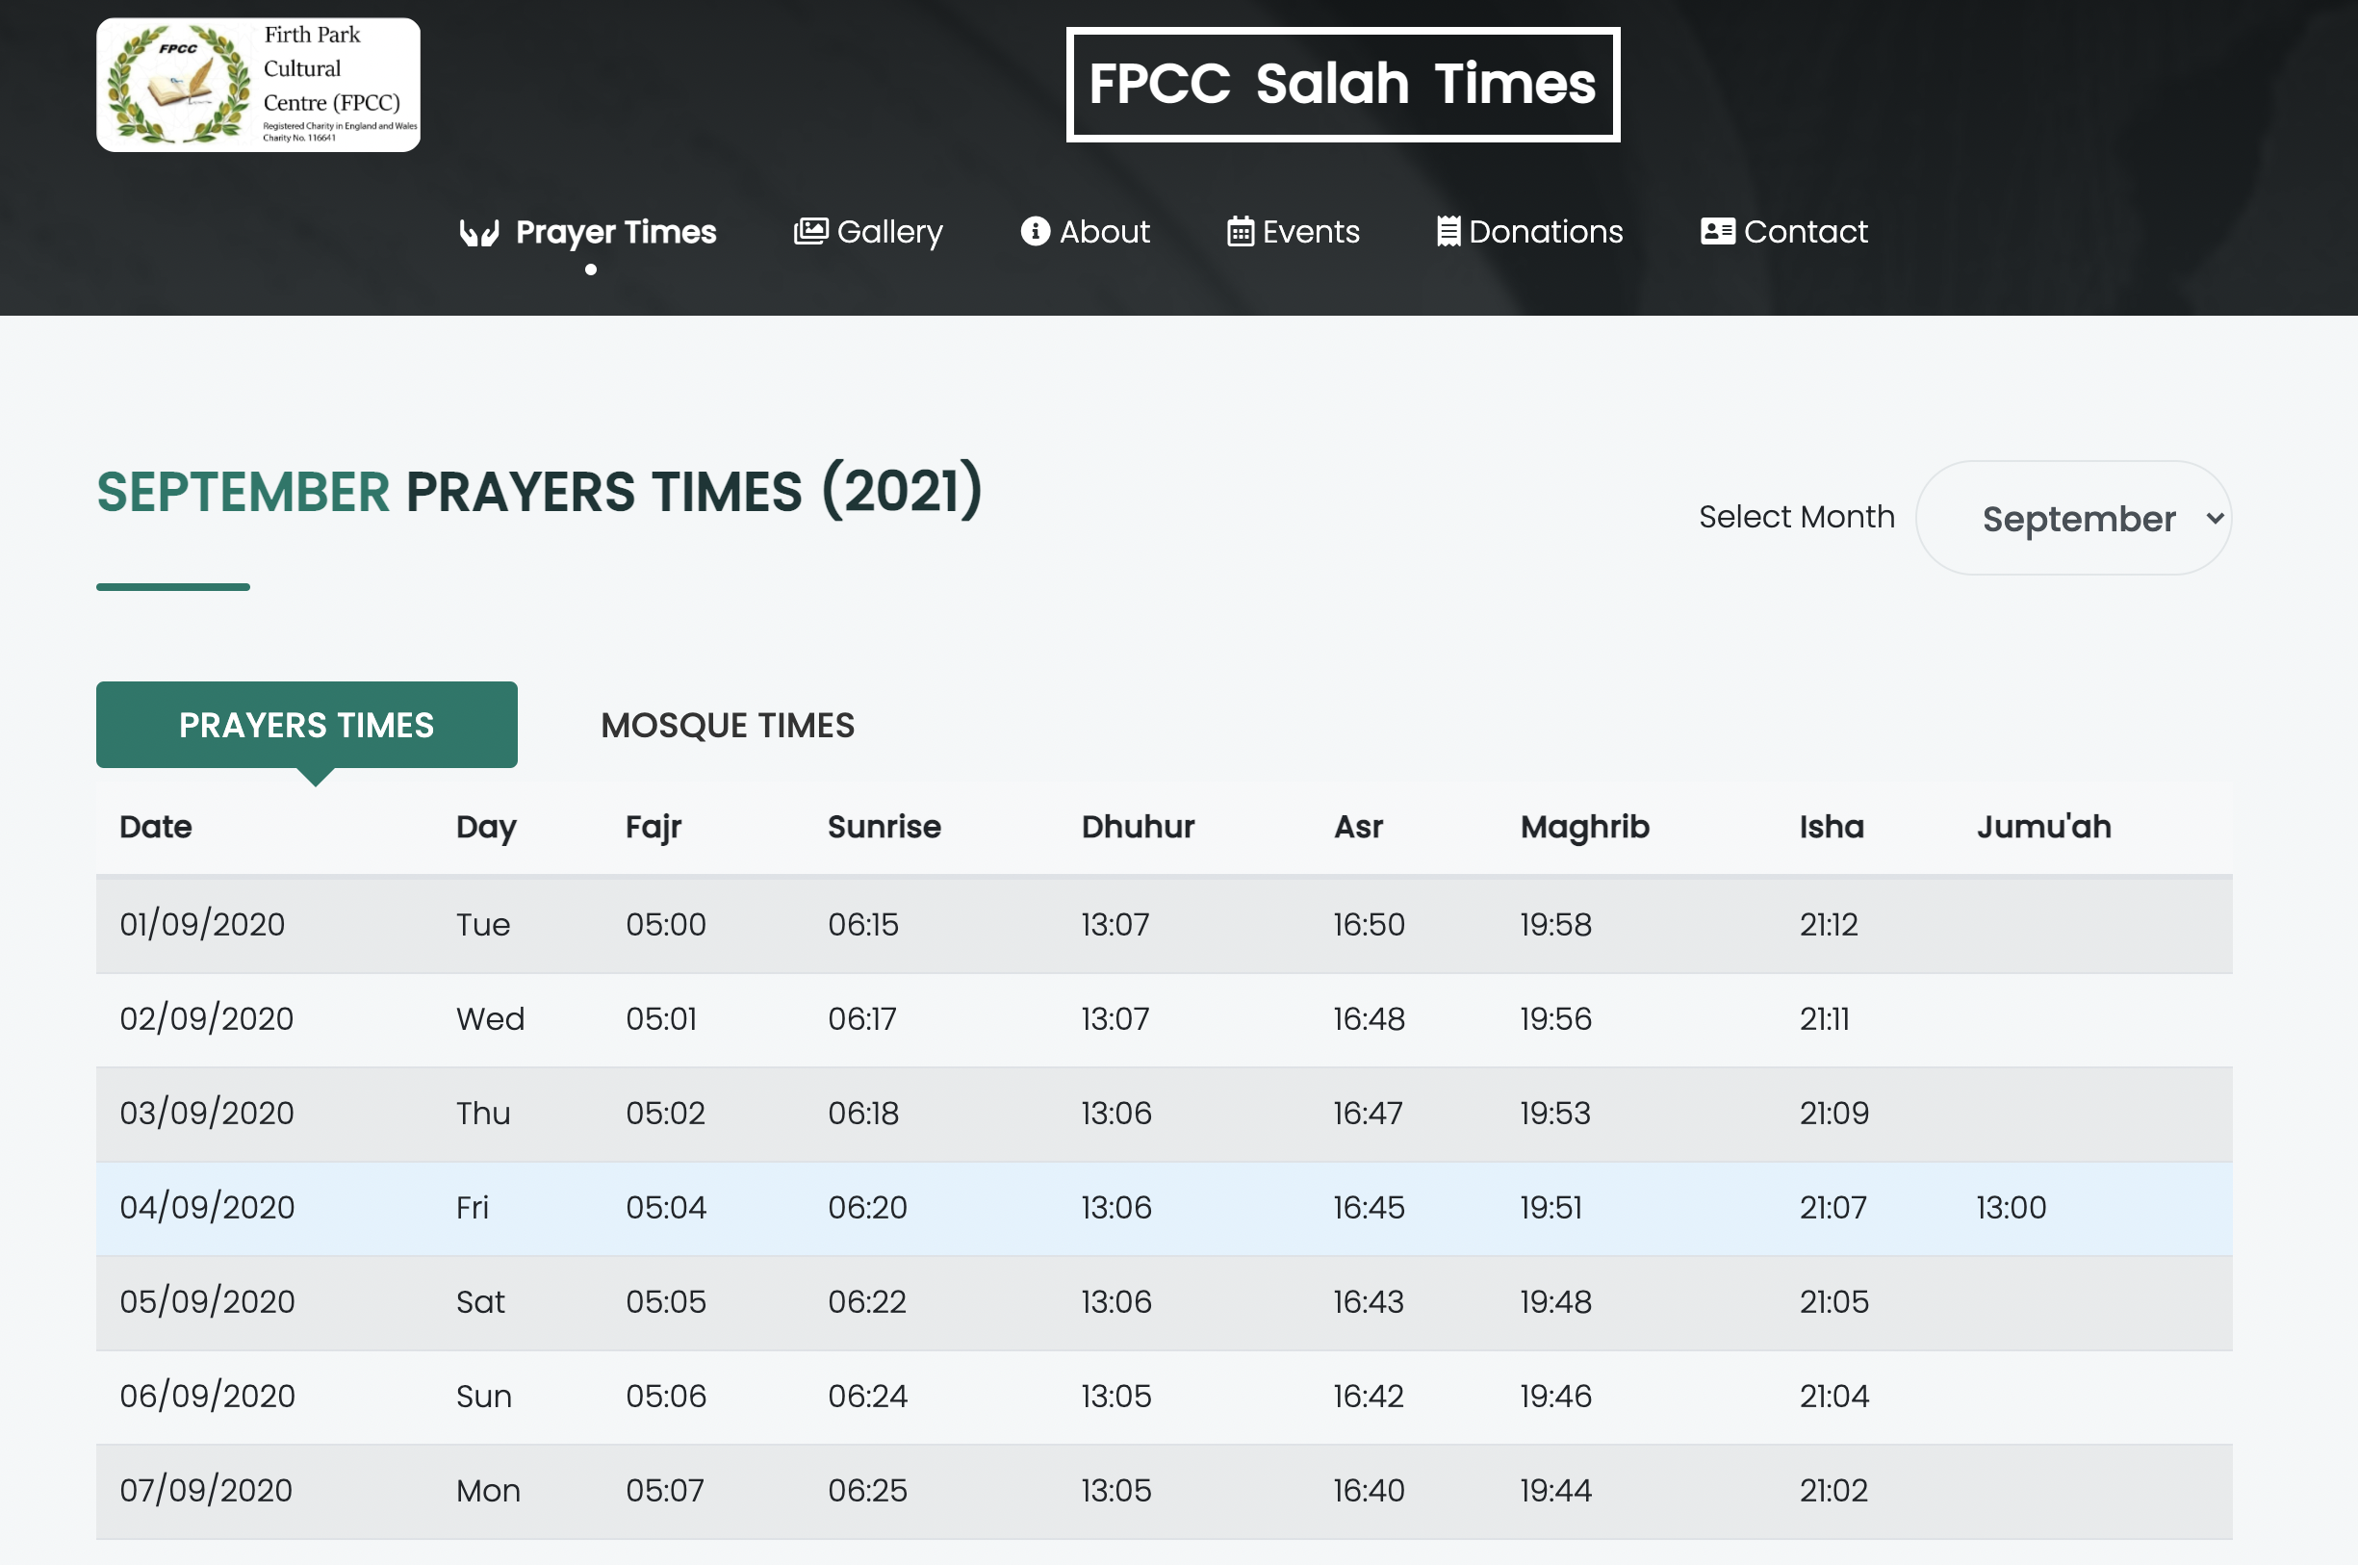Go to the About page link

tap(1104, 232)
